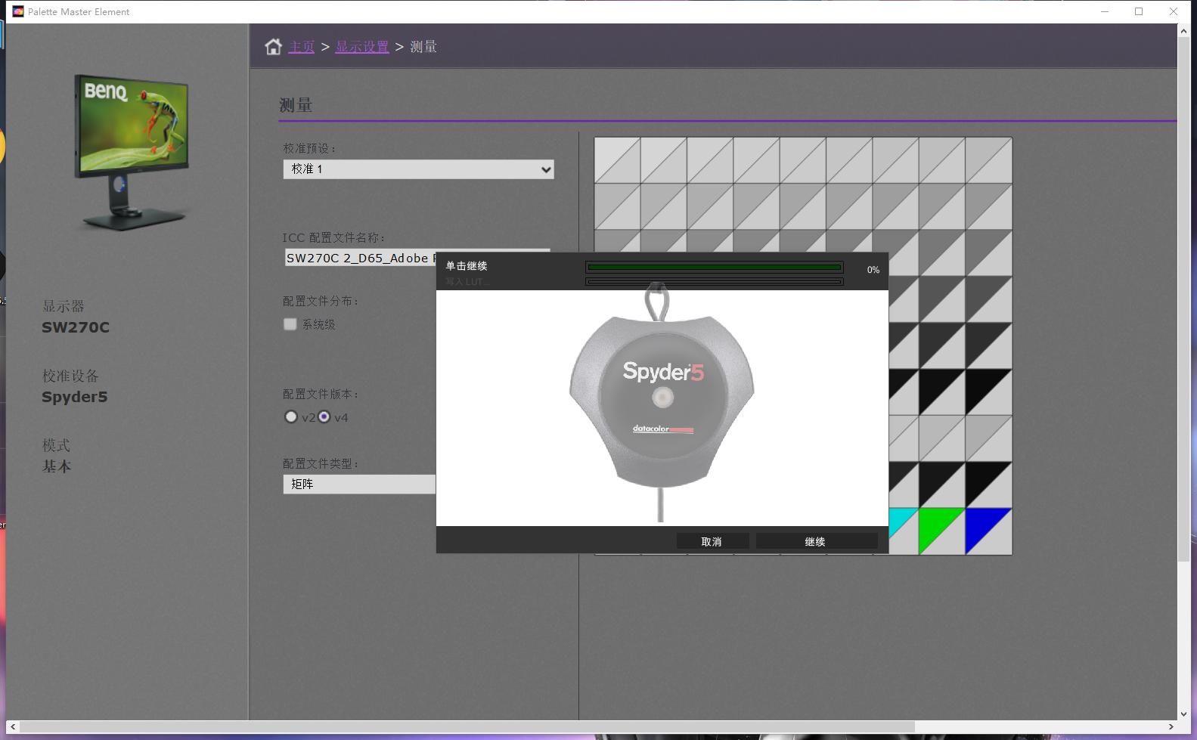Viewport: 1197px width, 740px height.
Task: Click the green triangle color patch
Action: point(935,525)
